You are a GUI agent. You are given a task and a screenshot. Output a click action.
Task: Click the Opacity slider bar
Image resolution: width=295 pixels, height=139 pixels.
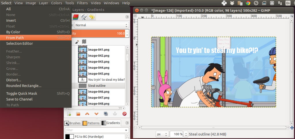pos(99,33)
